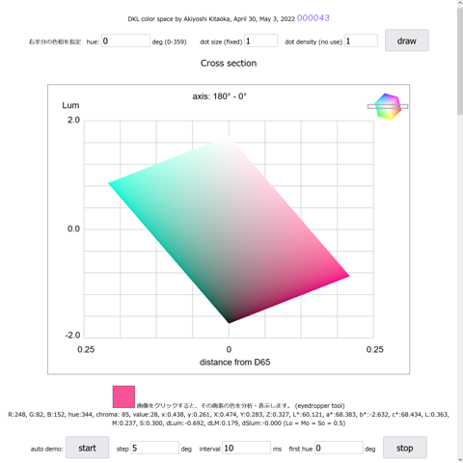Click the white top vertex of cross section
Image resolution: width=463 pixels, height=463 pixels.
(x=229, y=138)
